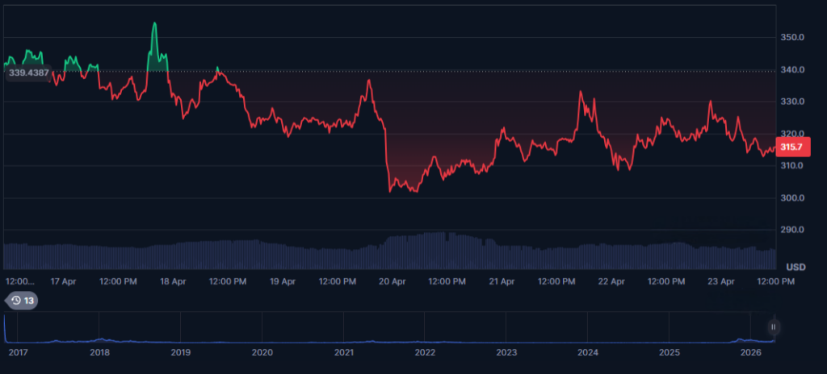Click the navigator range handle at right

(x=773, y=326)
